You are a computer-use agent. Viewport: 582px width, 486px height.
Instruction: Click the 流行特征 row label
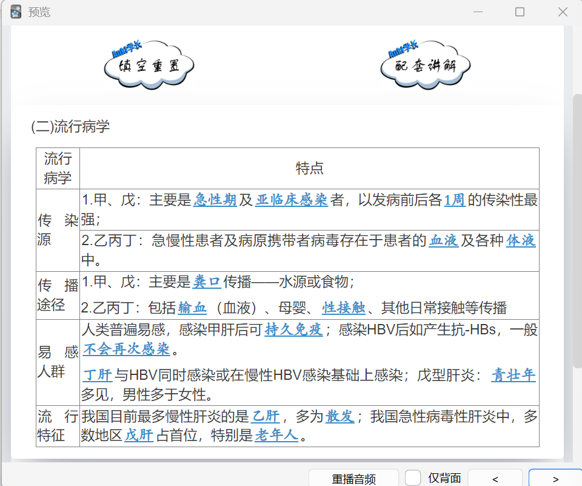pyautogui.click(x=58, y=426)
